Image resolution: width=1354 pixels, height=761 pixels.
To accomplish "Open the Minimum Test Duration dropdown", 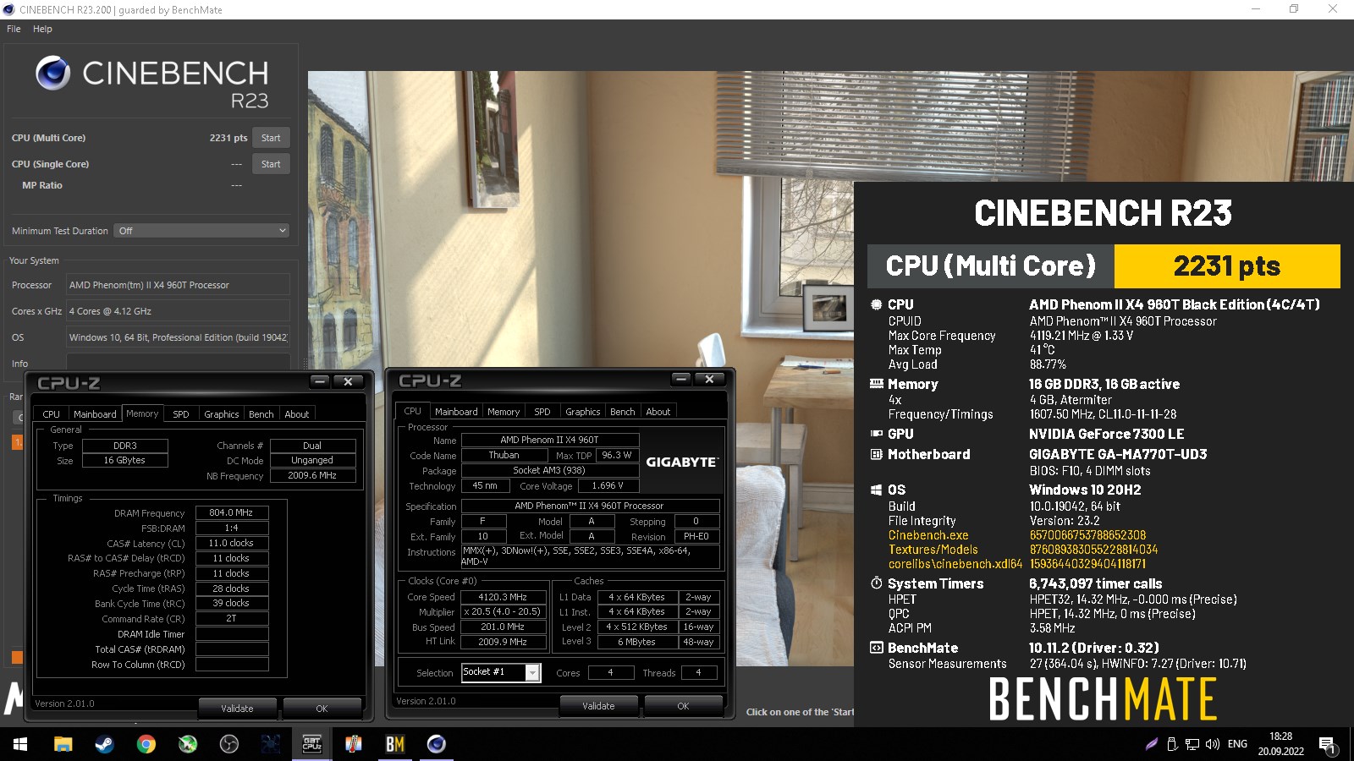I will pyautogui.click(x=201, y=231).
